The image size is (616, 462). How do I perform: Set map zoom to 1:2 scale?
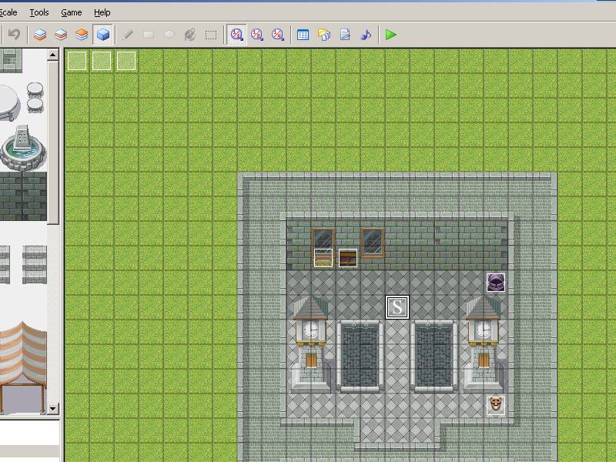(x=257, y=35)
